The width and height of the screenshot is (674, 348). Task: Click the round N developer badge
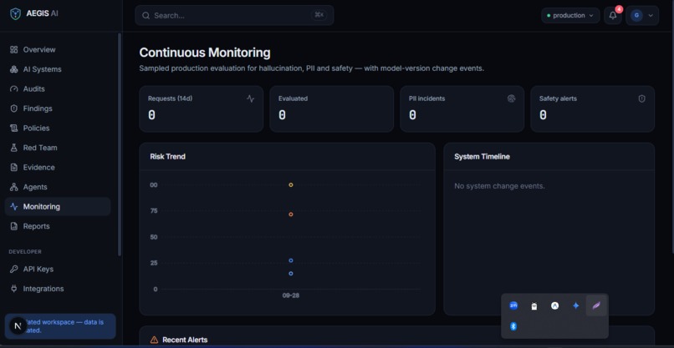(x=18, y=326)
